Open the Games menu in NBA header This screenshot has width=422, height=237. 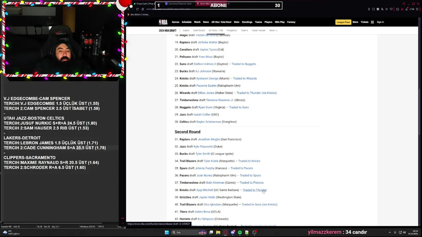click(x=175, y=22)
